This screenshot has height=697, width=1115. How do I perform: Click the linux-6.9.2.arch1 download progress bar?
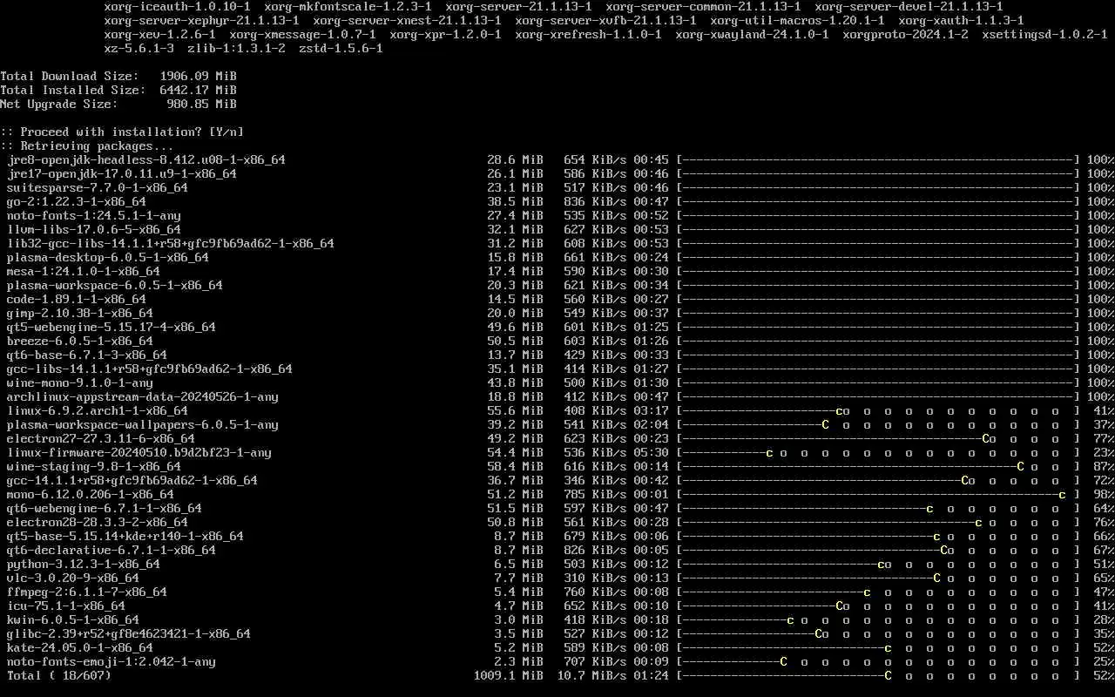(x=878, y=410)
